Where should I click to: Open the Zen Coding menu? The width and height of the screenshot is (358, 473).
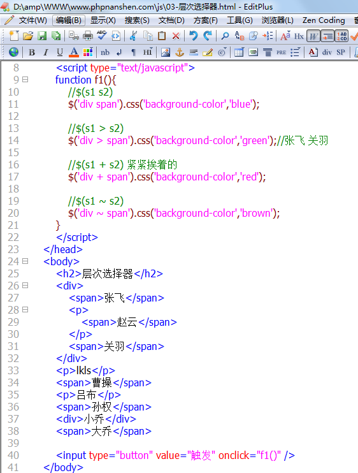tap(324, 20)
